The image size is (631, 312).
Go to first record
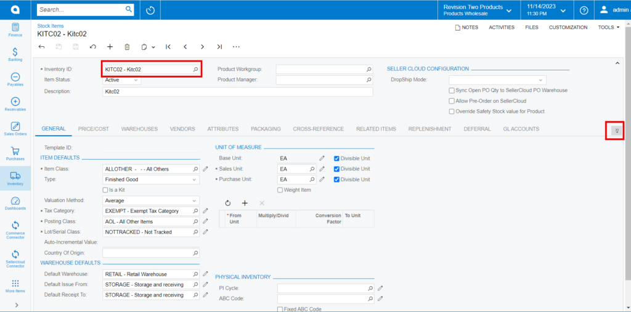coord(168,47)
